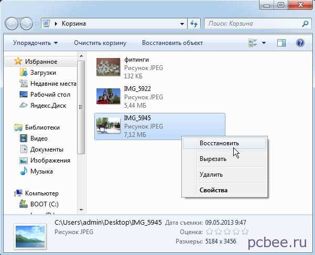The width and height of the screenshot is (315, 255).
Task: Open 'Недавние места' in sidebar
Action: pyautogui.click(x=53, y=83)
